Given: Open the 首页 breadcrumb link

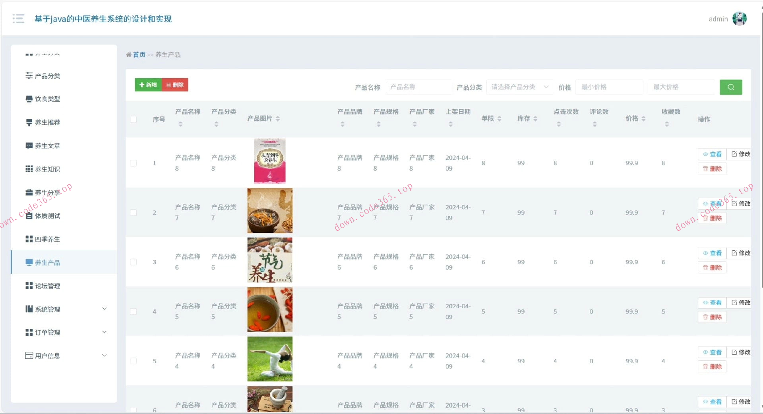Looking at the screenshot, I should tap(139, 54).
